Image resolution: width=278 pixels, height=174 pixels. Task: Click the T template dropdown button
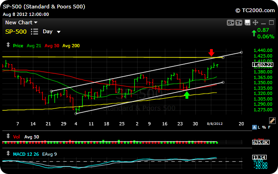coord(239,22)
